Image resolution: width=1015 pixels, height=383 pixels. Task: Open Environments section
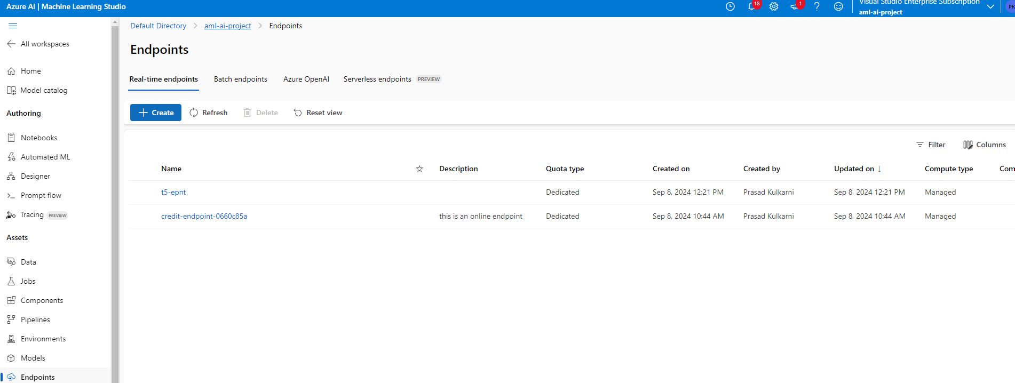(x=36, y=339)
